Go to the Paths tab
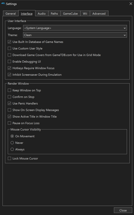This screenshot has height=215, width=134. click(x=54, y=14)
